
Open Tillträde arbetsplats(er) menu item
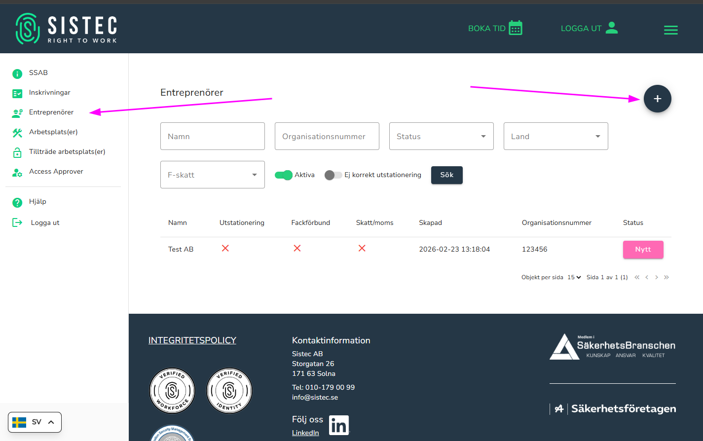(67, 152)
